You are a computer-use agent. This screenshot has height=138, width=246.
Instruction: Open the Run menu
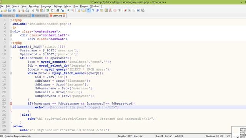tap(75, 6)
